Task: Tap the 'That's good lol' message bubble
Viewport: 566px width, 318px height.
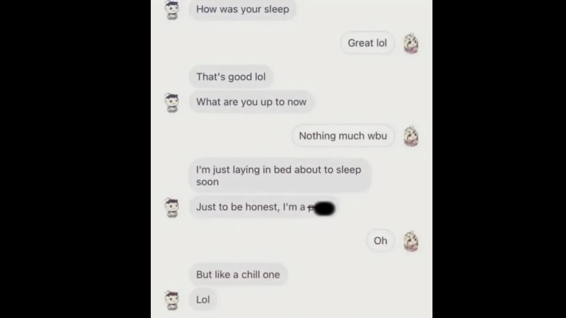Action: [x=231, y=77]
